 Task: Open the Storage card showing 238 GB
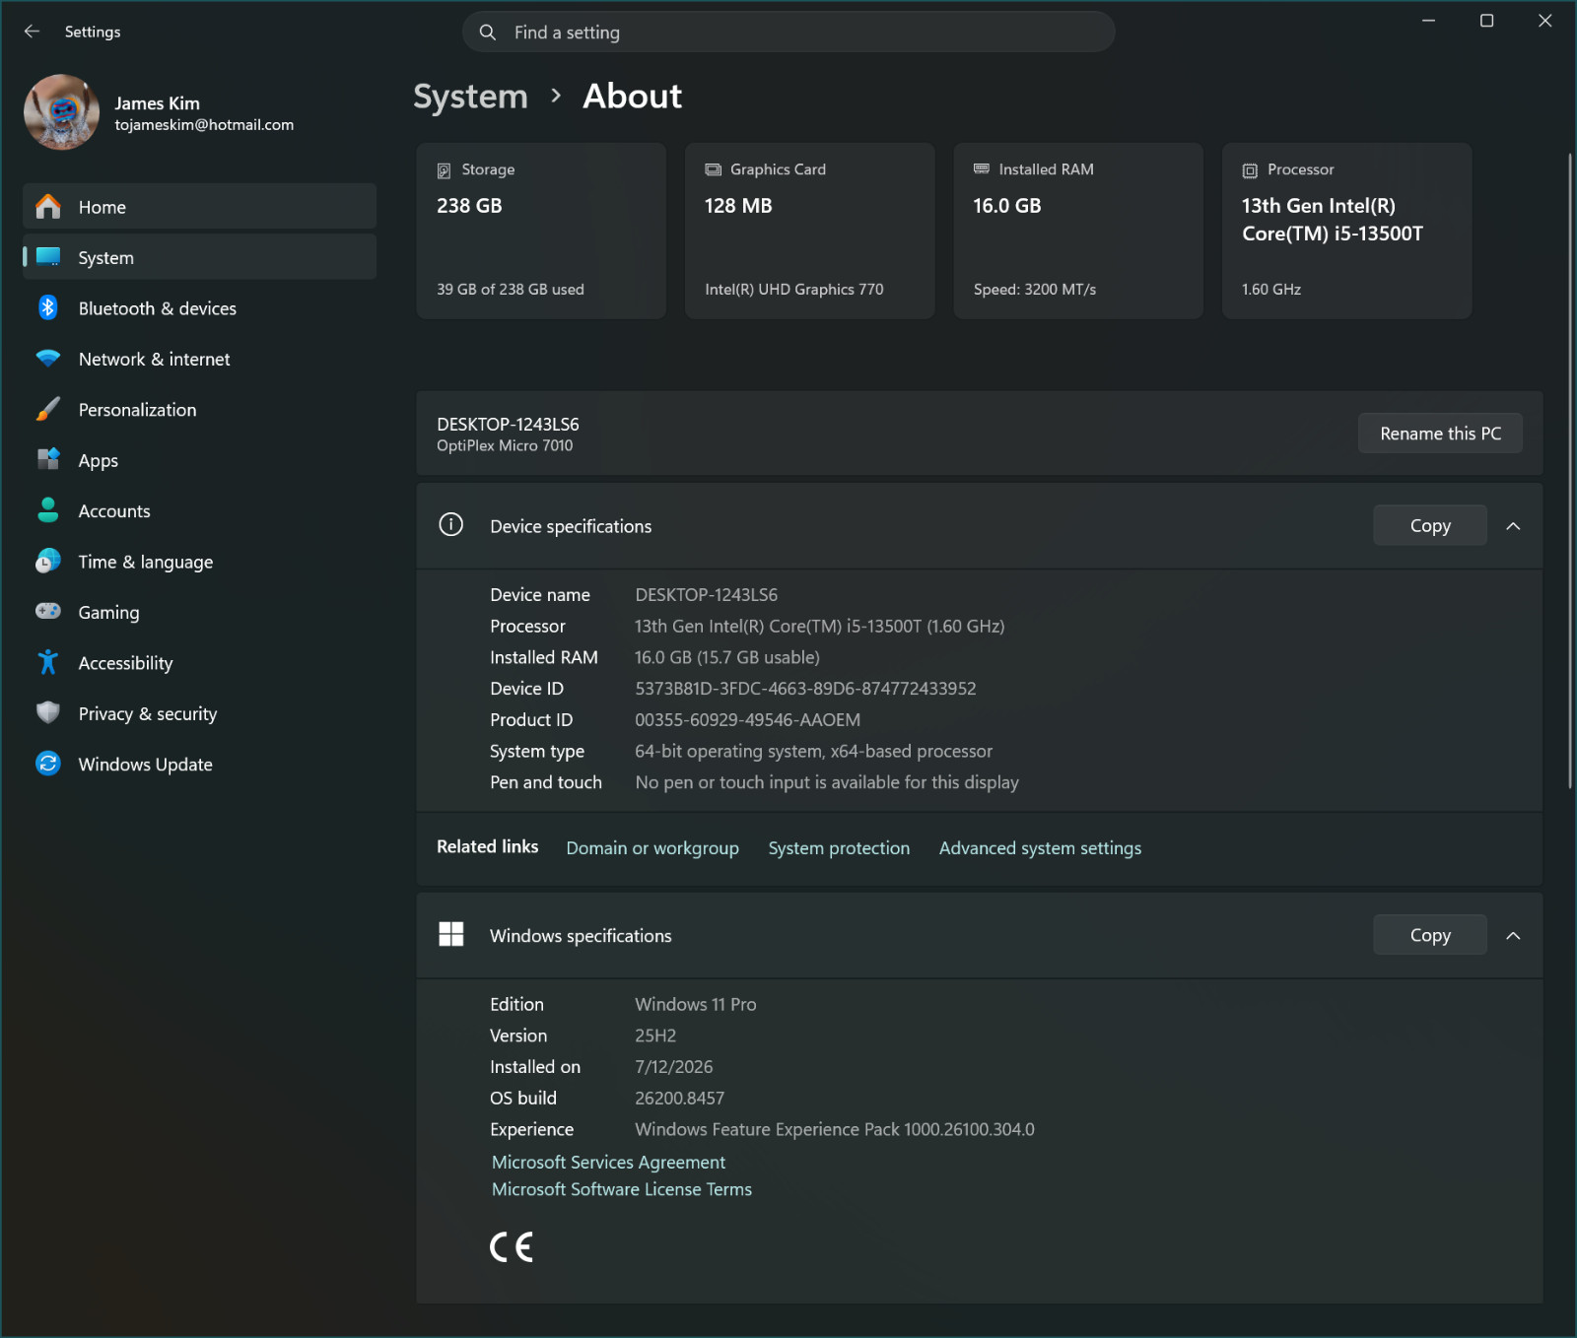[541, 231]
